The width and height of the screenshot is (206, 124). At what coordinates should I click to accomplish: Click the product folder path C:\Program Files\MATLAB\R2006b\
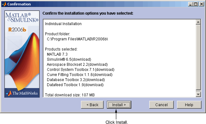[x=77, y=39]
